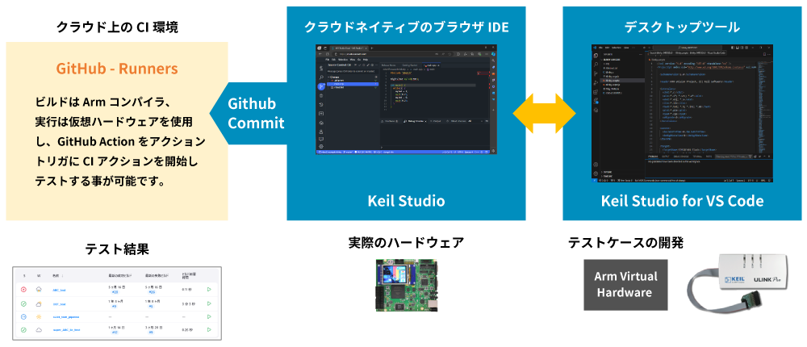Open the badged CMSIS icon in VS Code activity bar
The height and width of the screenshot is (347, 807).
pos(596,101)
